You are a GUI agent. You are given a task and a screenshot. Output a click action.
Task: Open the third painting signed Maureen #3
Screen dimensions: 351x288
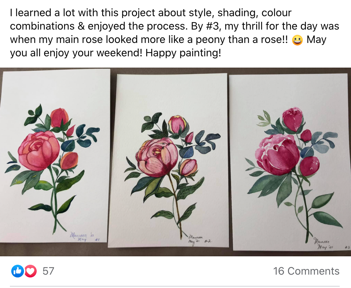pyautogui.click(x=290, y=162)
